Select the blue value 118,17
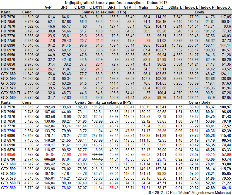 (50, 145)
